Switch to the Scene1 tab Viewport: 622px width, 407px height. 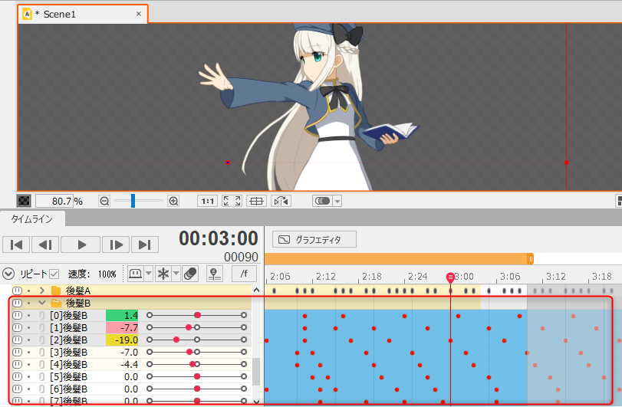[56, 14]
